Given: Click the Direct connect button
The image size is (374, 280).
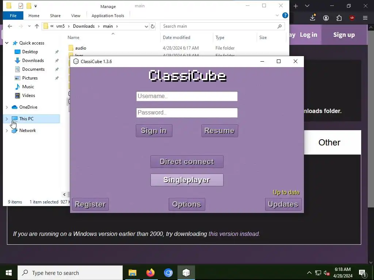Looking at the screenshot, I should (x=187, y=162).
